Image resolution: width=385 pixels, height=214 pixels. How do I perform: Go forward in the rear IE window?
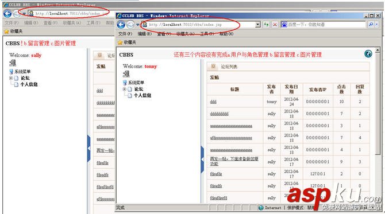(17, 13)
